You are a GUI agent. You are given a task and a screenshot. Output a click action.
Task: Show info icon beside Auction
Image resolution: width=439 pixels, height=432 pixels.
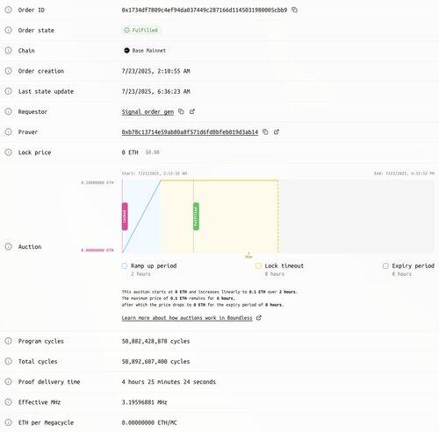coord(9,246)
